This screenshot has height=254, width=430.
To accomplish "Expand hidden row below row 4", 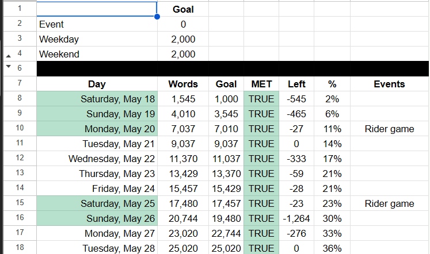I will point(9,56).
